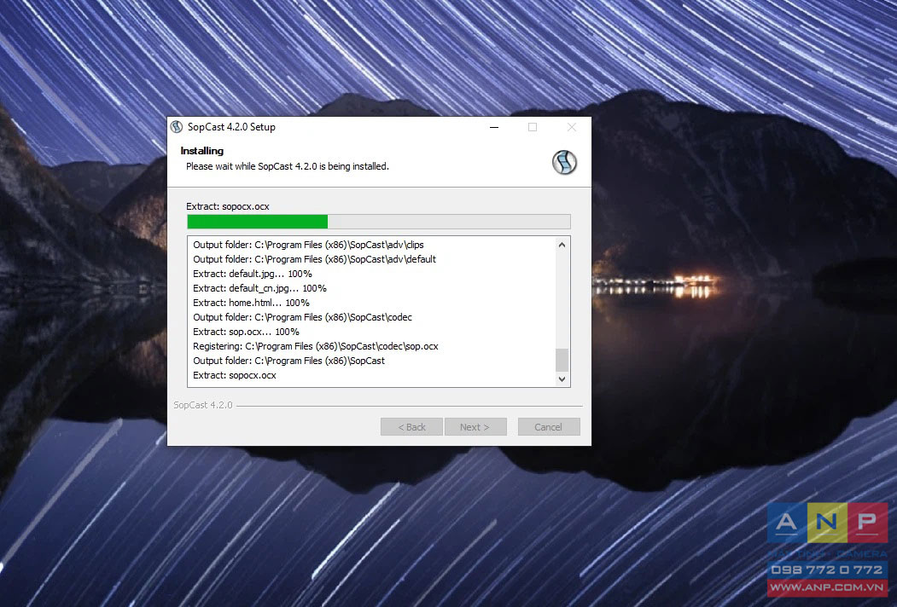Click the install log scroll-down arrow
The image size is (897, 607).
click(562, 379)
